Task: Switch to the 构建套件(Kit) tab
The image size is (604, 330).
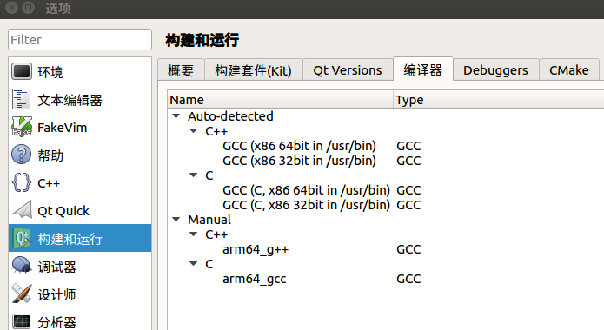Action: (x=254, y=70)
